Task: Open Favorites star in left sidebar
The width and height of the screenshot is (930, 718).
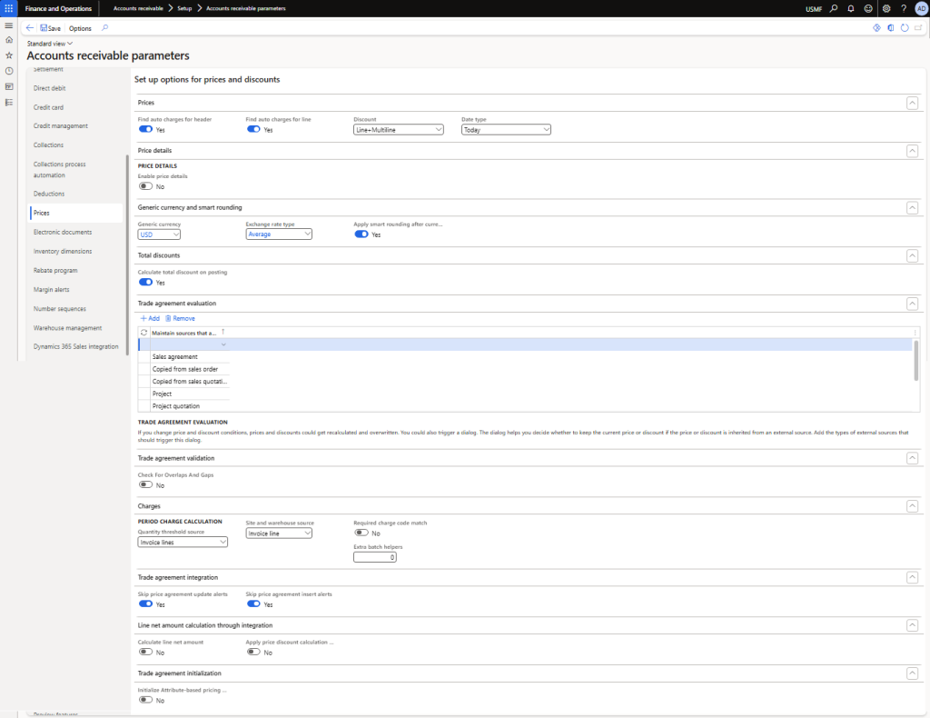Action: pyautogui.click(x=9, y=55)
